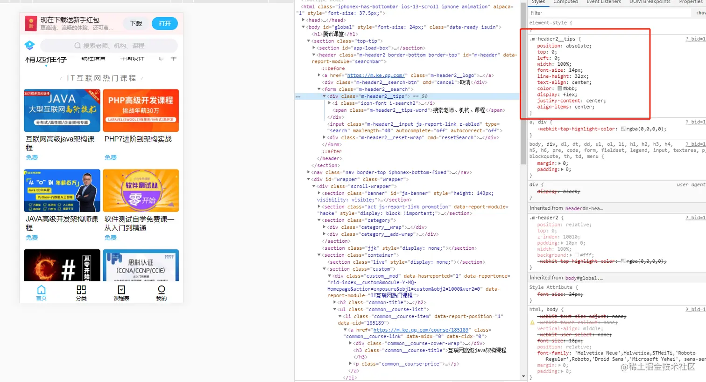The image size is (706, 382).
Task: Open the 分类 category icon in the bottom nav
Action: pyautogui.click(x=81, y=293)
